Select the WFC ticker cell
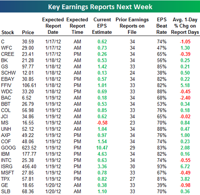Screen dimensions: 200x195 coord(7,48)
